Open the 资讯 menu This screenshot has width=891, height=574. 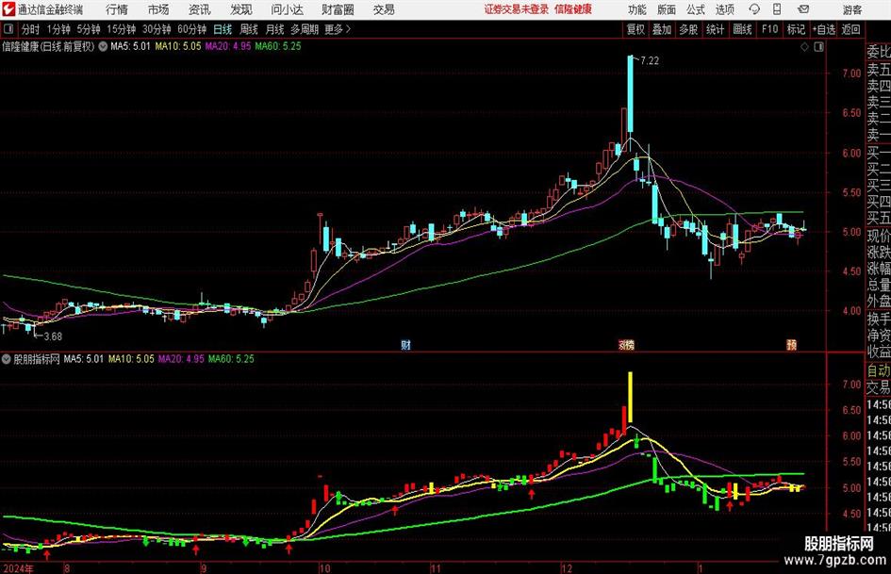click(200, 9)
